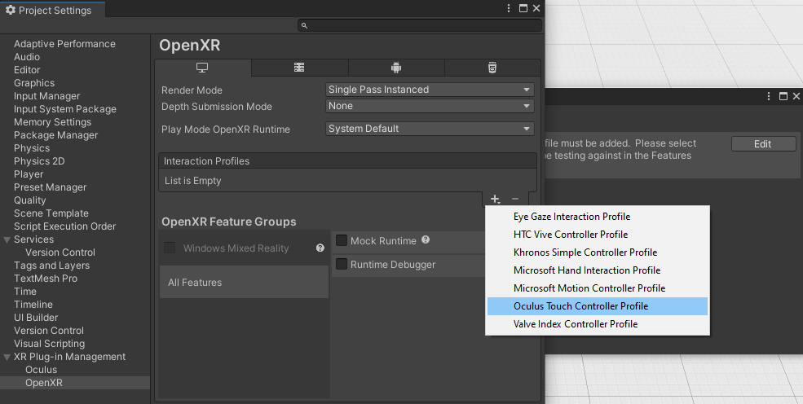Open Input System Package settings
The image size is (803, 404).
pyautogui.click(x=64, y=109)
